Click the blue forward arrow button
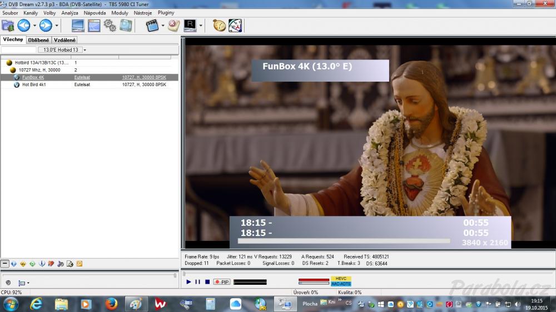This screenshot has width=556, height=312. pyautogui.click(x=46, y=26)
